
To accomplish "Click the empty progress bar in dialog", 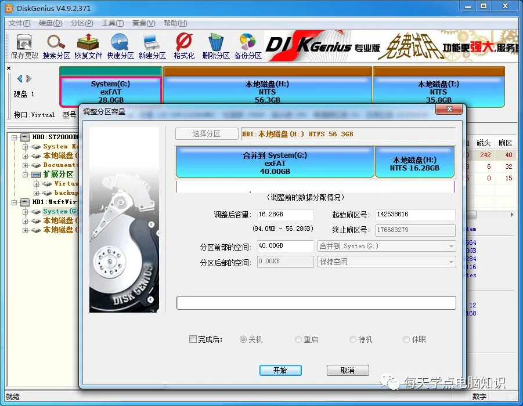I will 316,303.
